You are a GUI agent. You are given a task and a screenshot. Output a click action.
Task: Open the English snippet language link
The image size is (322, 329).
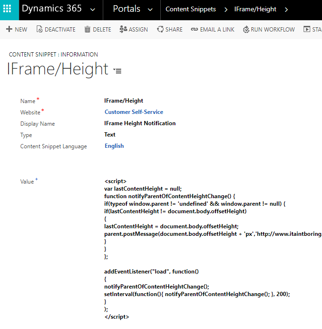tap(114, 146)
